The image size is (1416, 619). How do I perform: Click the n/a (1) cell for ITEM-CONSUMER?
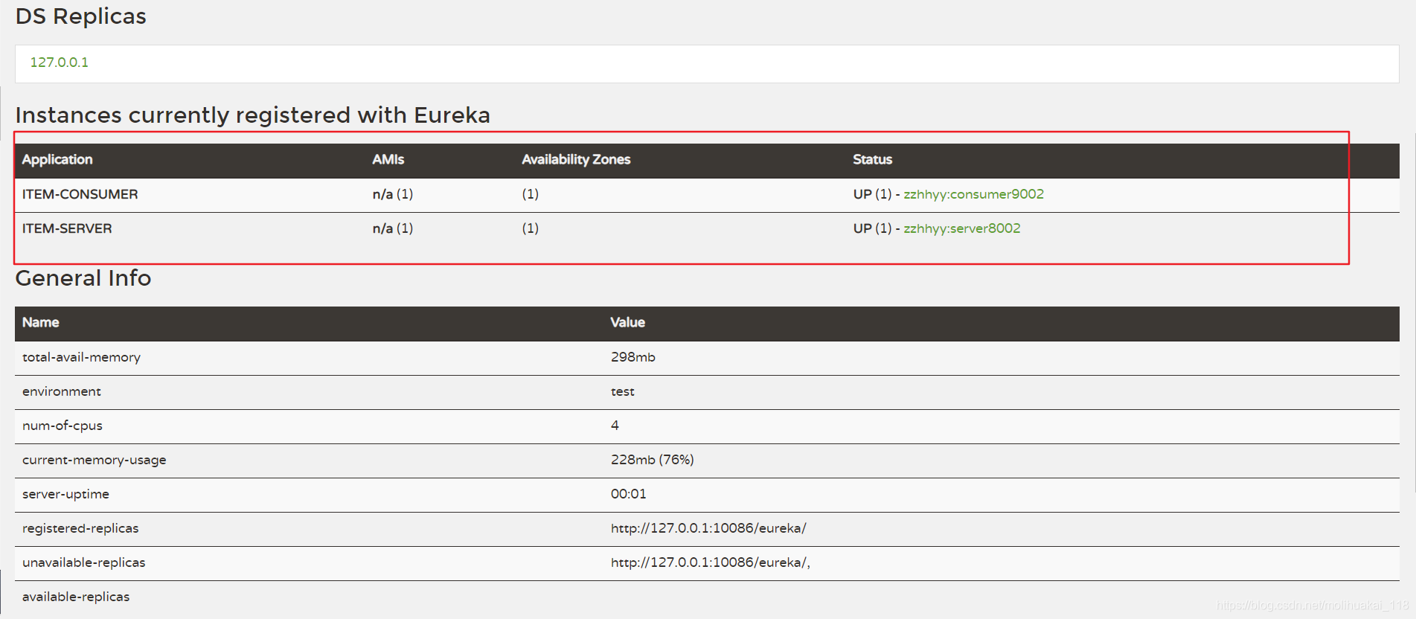393,194
